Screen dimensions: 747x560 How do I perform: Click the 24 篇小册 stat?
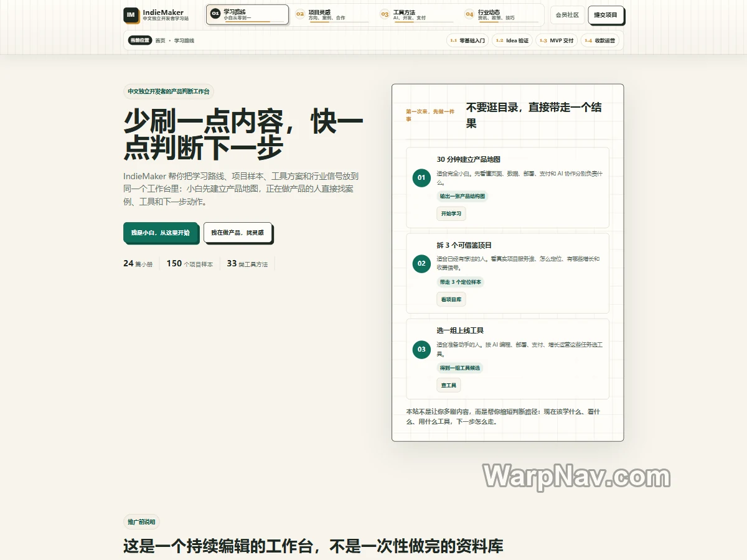coord(138,264)
